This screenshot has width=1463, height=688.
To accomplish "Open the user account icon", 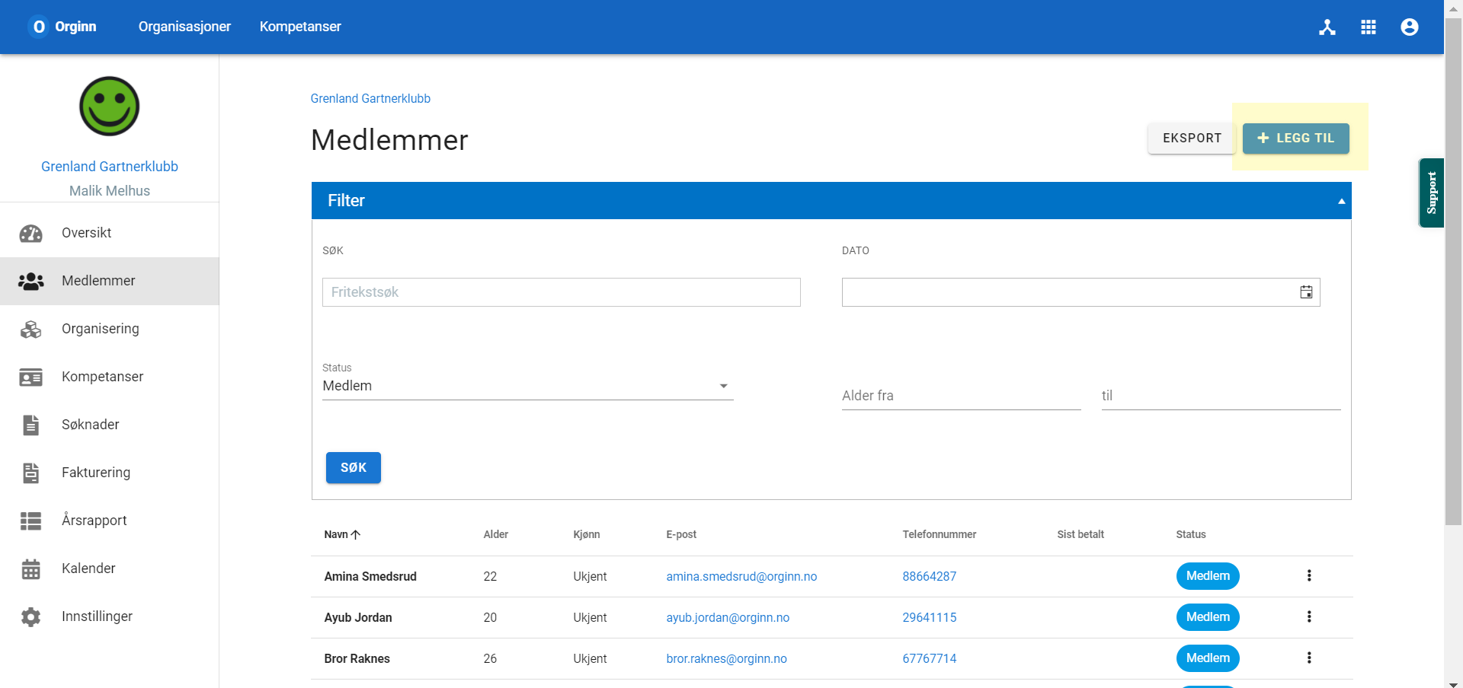I will (x=1410, y=27).
